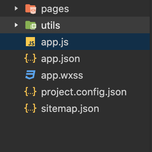152x152 pixels.
Task: Click the blue CSS icon for app.wxss
Action: coord(30,75)
